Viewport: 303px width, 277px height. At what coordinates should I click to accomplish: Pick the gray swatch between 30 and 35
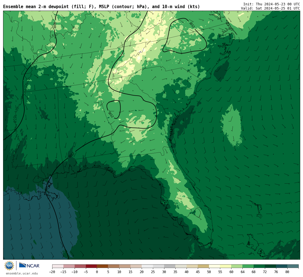coord(170,266)
